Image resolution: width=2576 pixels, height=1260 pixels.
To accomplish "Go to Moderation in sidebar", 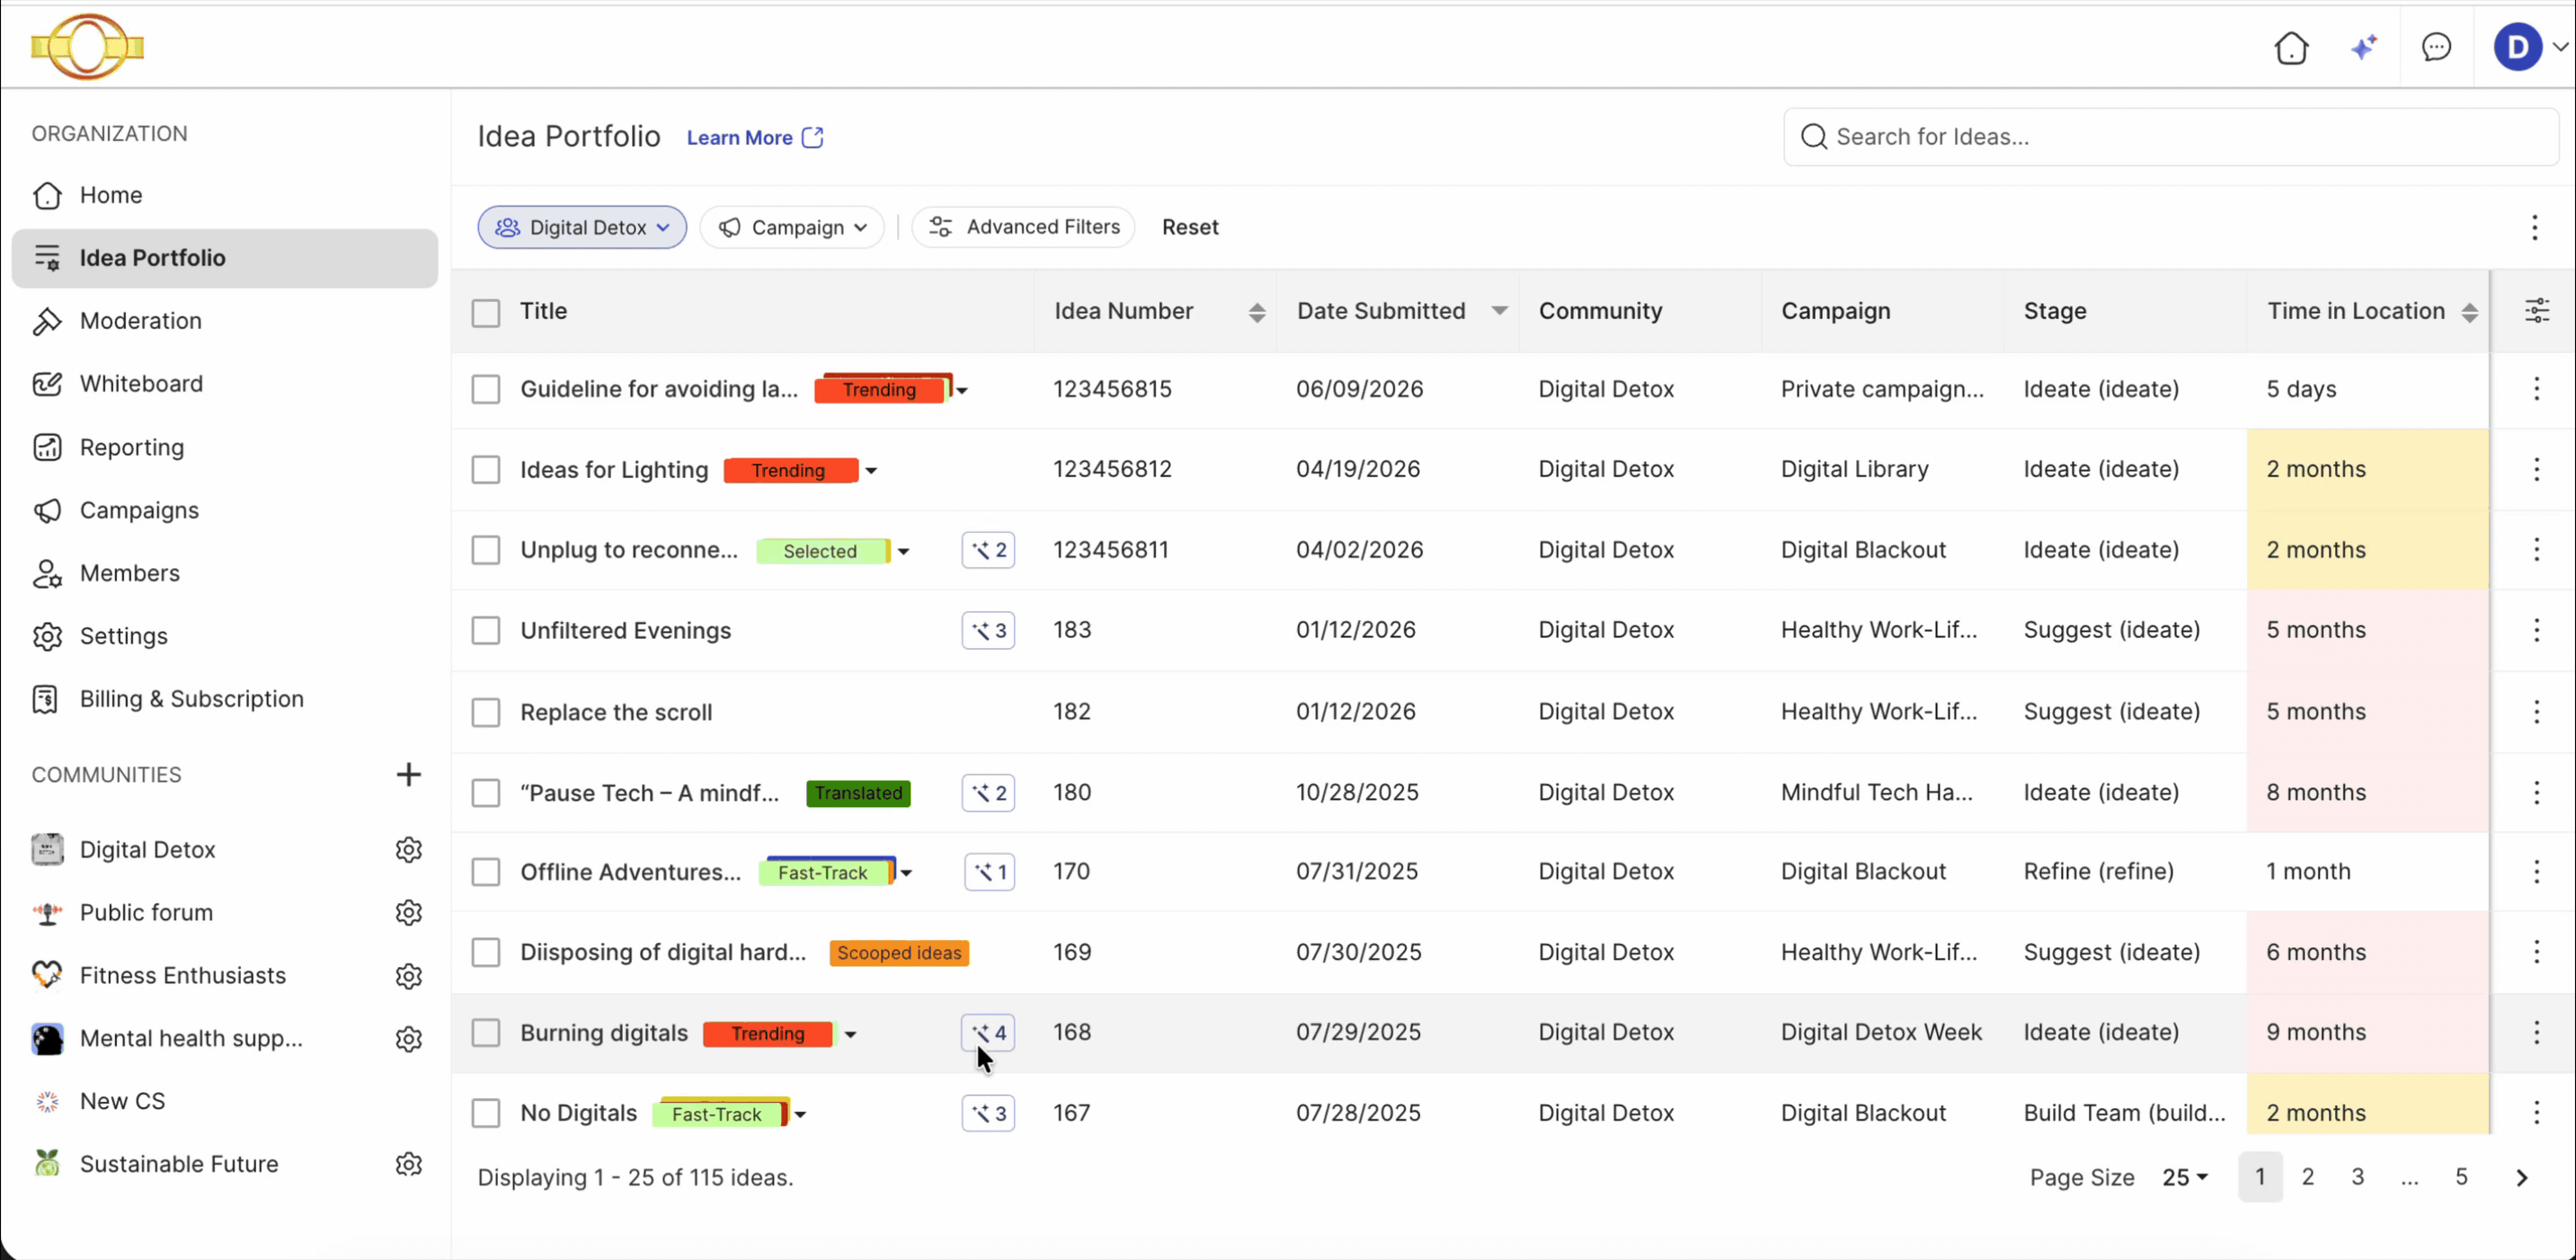I will point(140,321).
